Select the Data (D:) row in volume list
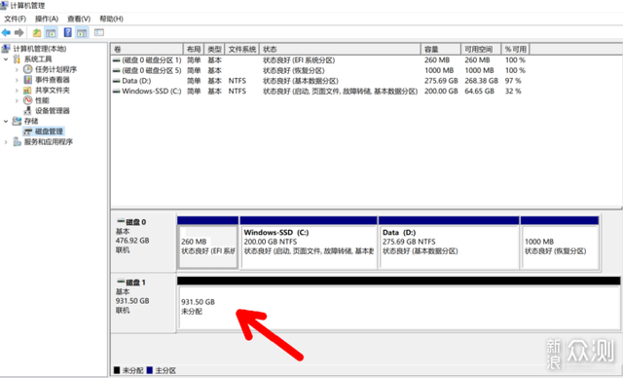623x378 pixels. [319, 81]
